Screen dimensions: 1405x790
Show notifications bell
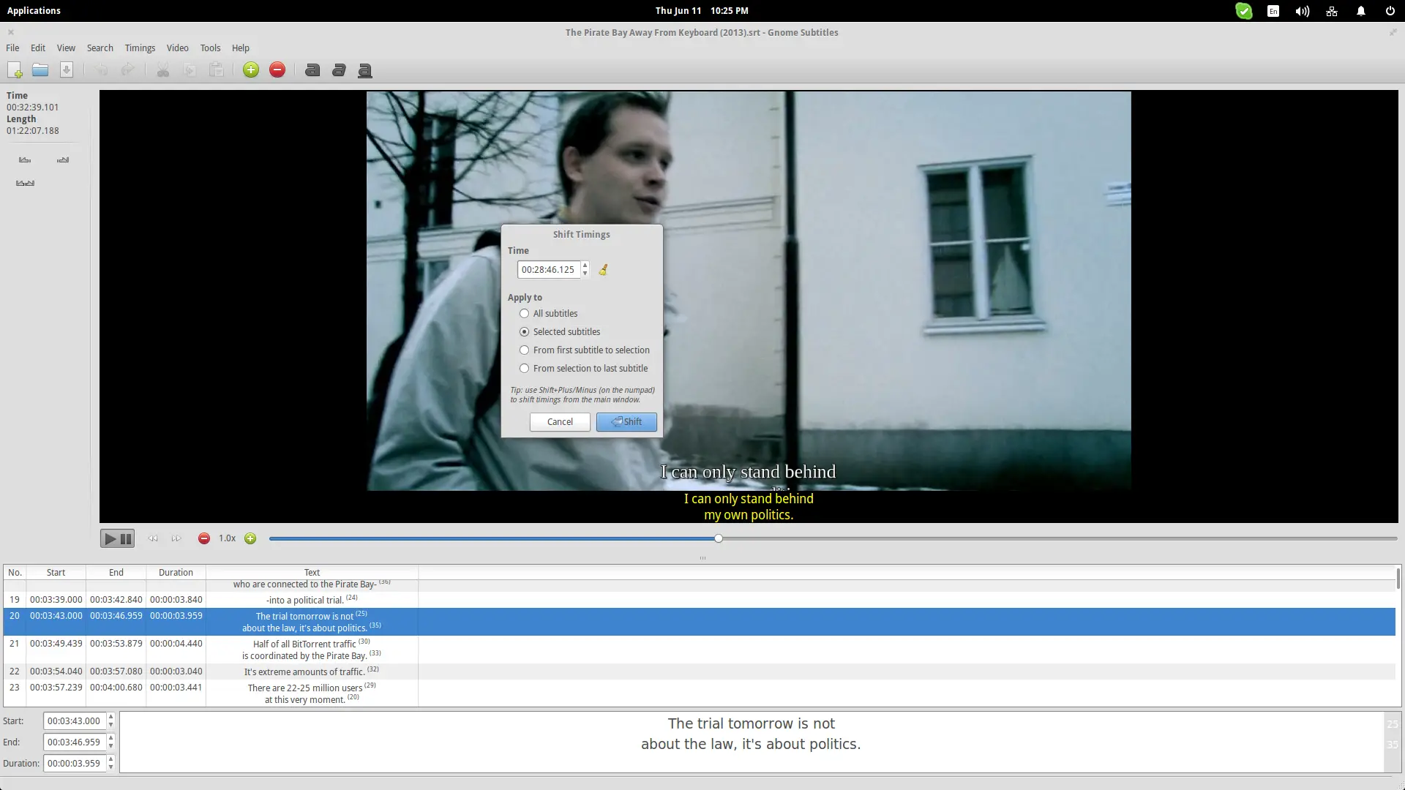pyautogui.click(x=1361, y=11)
